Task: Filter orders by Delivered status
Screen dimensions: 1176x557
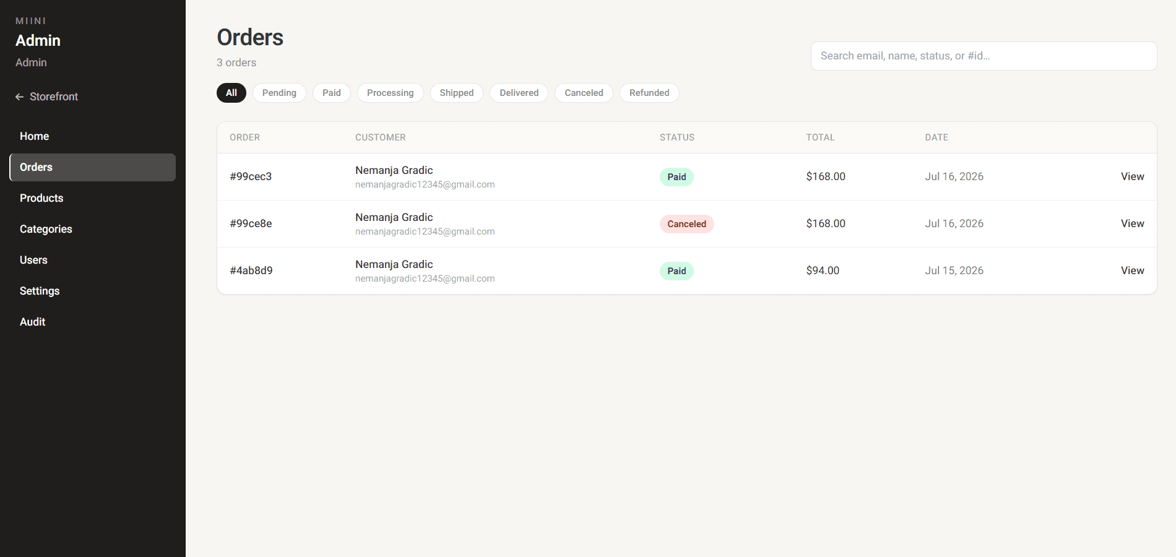Action: [519, 93]
